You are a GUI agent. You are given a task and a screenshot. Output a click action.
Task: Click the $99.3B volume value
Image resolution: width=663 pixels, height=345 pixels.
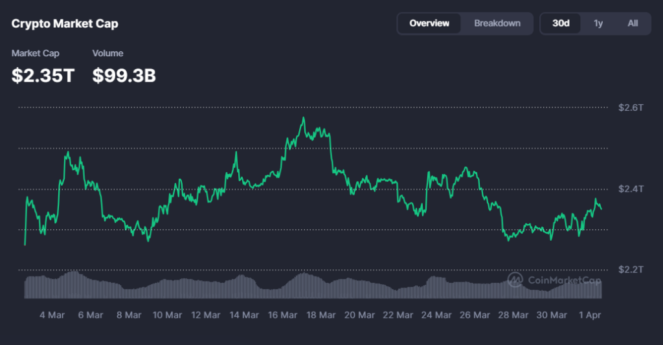124,75
